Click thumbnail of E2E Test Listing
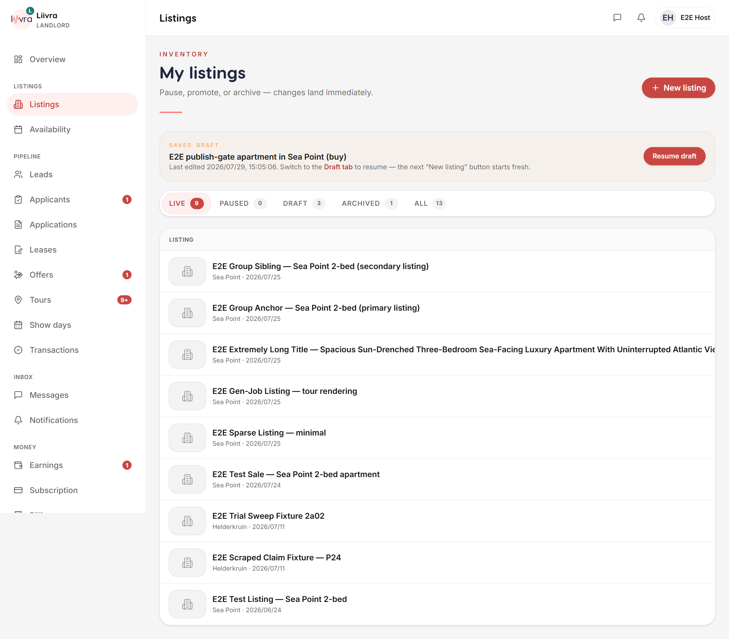 point(187,604)
